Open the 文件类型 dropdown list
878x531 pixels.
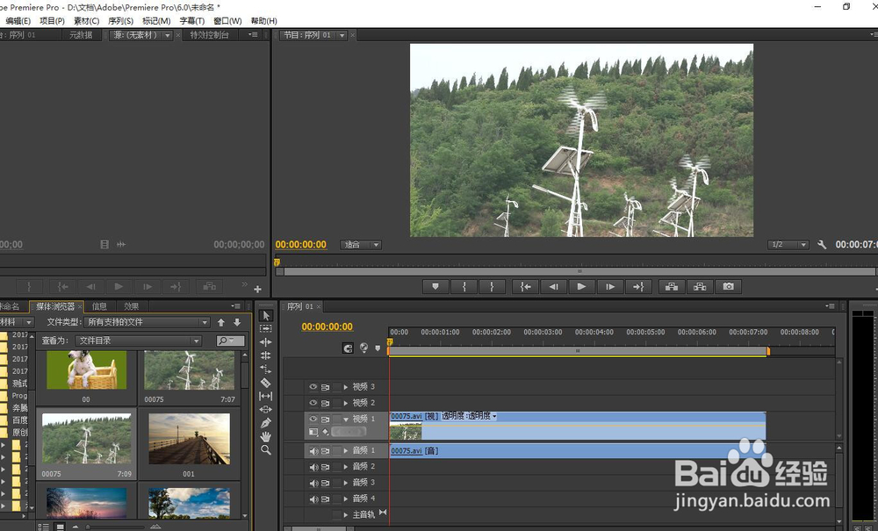coord(146,322)
